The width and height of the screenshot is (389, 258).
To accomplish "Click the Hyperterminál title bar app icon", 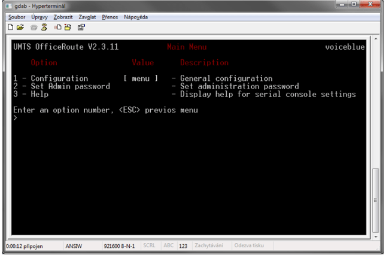I will point(9,6).
